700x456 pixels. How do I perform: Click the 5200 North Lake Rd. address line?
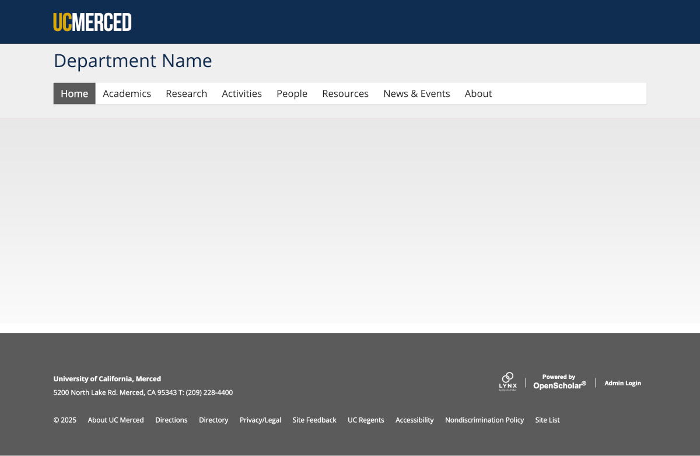(143, 392)
